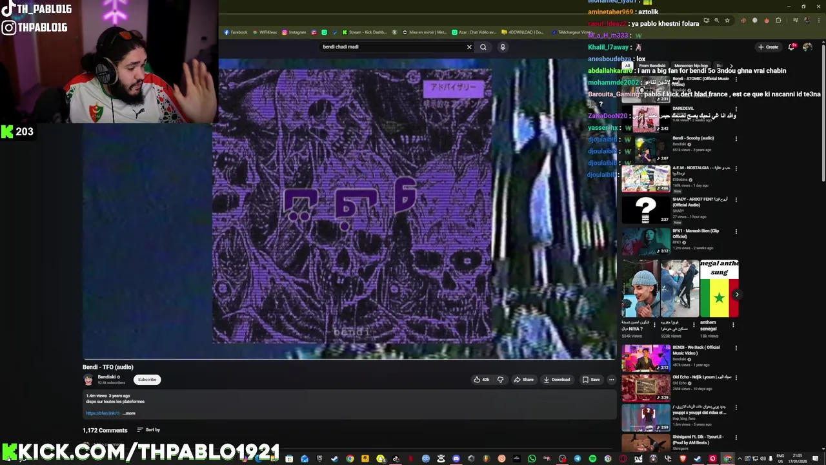Select the 'Moroccan hip-hop' filter chip
Image resolution: width=826 pixels, height=465 pixels.
[691, 66]
